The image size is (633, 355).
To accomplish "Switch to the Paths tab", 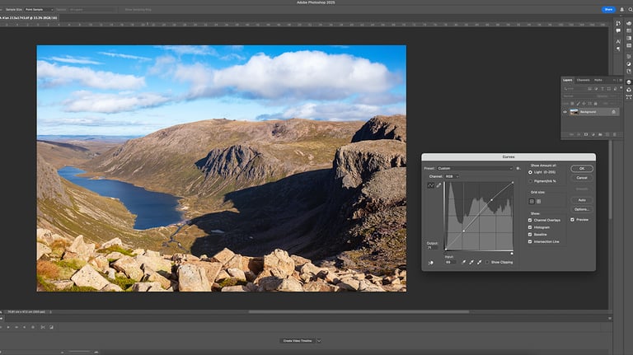I will coord(598,80).
